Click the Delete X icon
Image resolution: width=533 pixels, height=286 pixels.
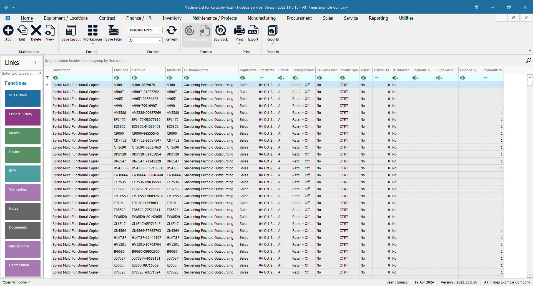coord(36,31)
